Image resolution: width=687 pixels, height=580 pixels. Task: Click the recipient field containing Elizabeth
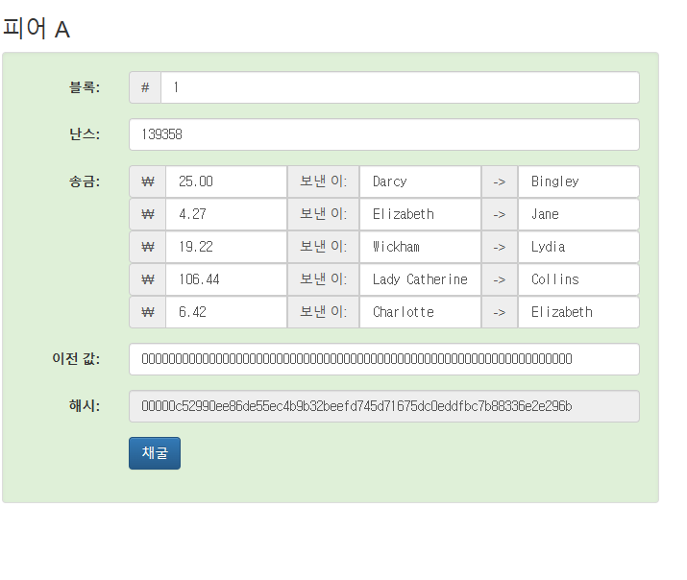[578, 312]
